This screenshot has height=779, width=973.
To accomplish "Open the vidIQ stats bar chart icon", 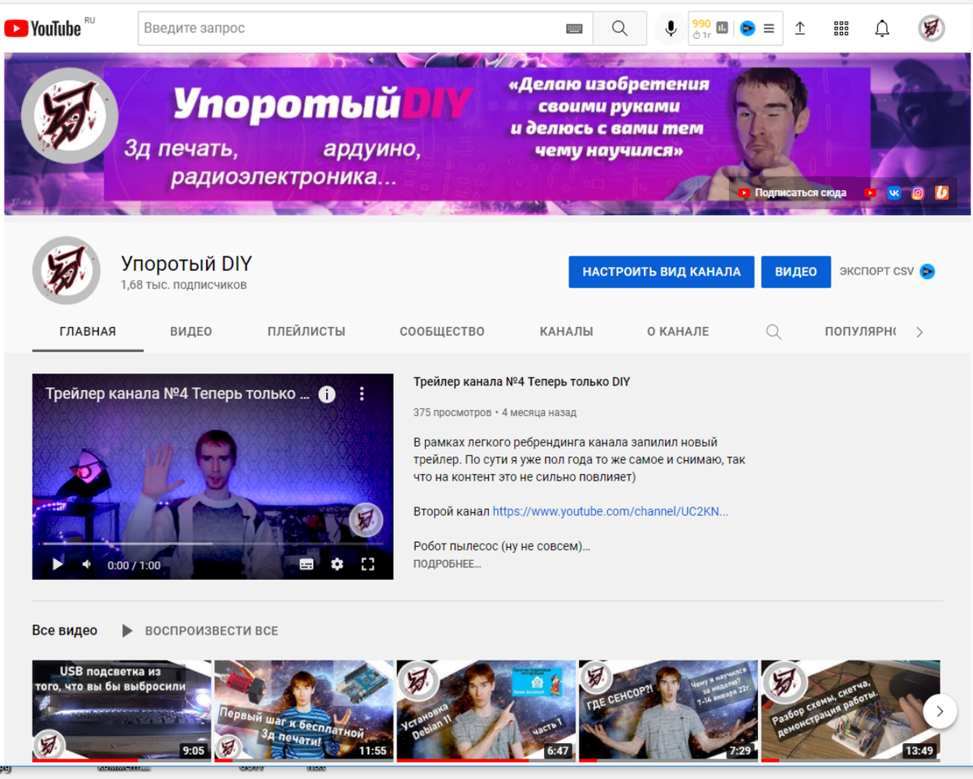I will click(x=722, y=28).
